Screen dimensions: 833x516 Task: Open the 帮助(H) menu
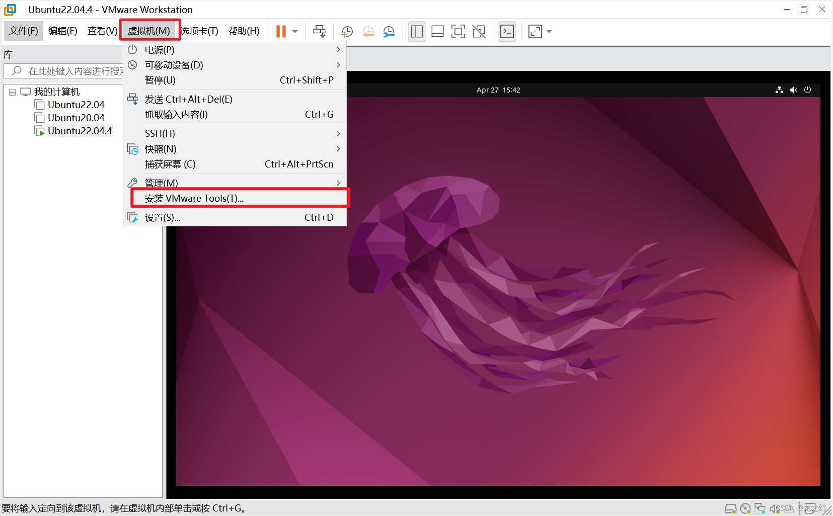[244, 31]
